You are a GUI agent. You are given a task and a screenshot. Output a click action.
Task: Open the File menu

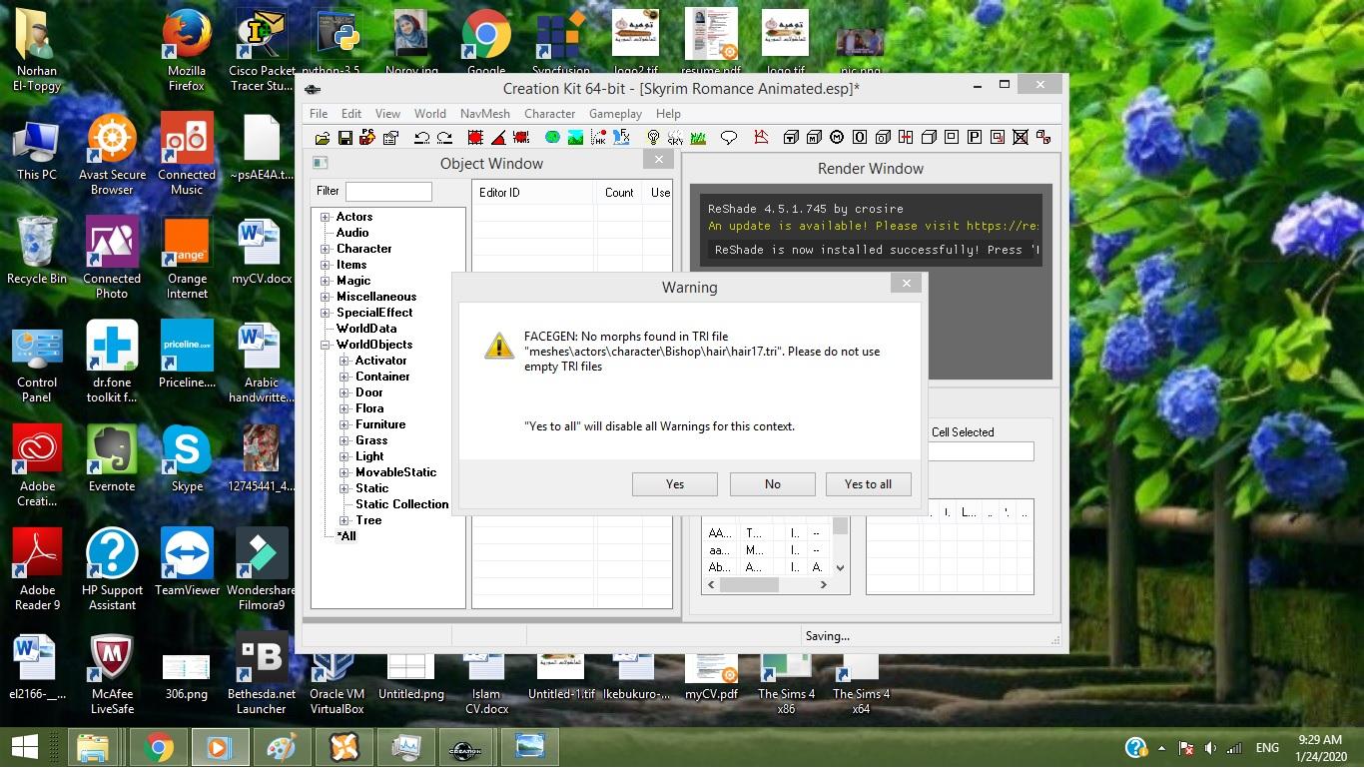tap(319, 114)
